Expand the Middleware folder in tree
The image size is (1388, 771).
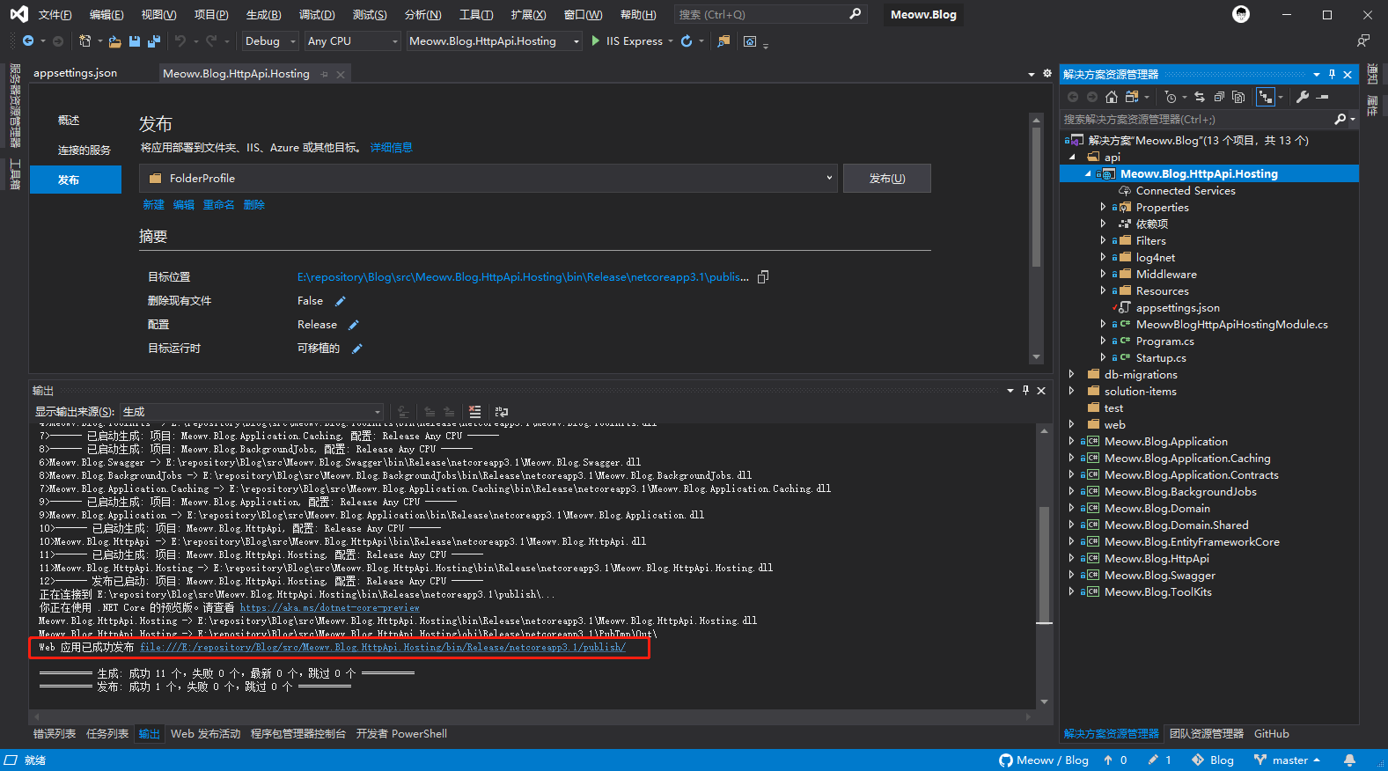1103,275
